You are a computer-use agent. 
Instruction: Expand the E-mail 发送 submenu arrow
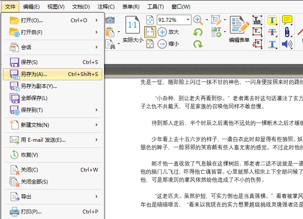pyautogui.click(x=97, y=140)
